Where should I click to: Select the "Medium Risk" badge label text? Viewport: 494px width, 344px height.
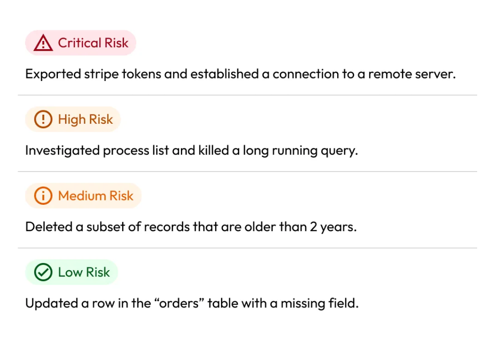(96, 196)
